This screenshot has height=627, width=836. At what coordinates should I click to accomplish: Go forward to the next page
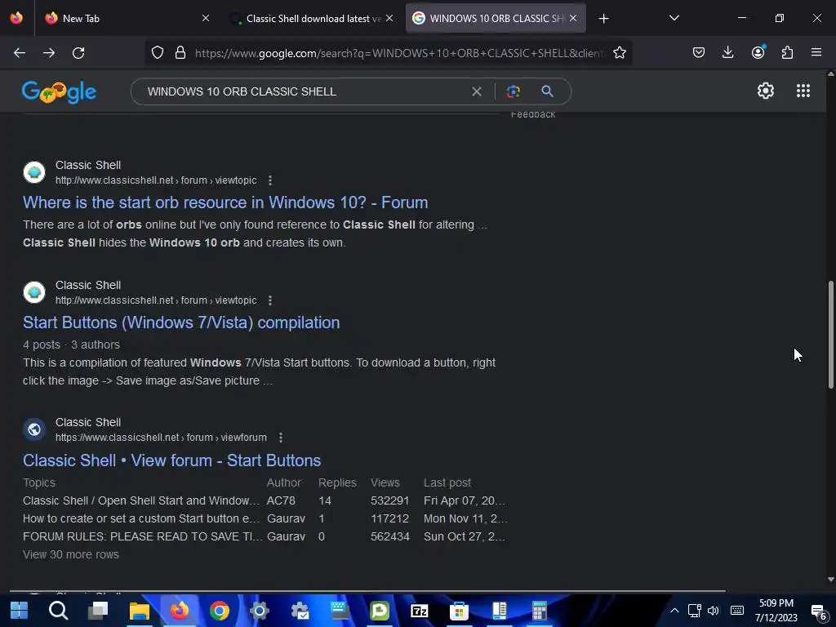(49, 53)
